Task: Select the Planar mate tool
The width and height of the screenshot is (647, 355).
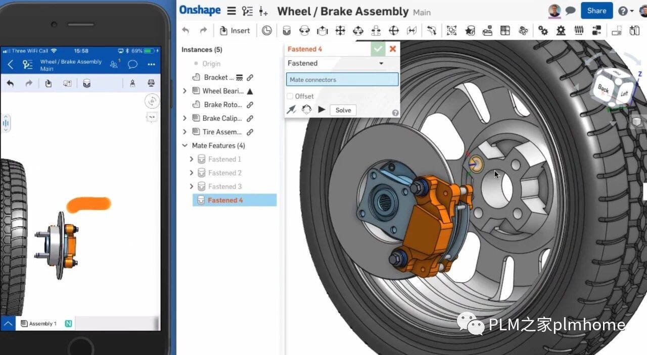Action: tap(340, 31)
